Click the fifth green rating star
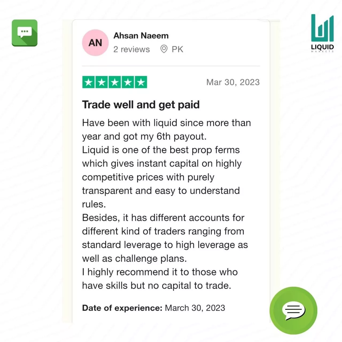 pyautogui.click(x=141, y=82)
